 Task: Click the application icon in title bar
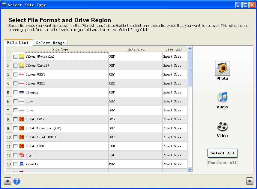[4, 5]
